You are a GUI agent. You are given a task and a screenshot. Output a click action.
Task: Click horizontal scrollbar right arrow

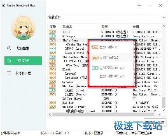tap(159, 114)
